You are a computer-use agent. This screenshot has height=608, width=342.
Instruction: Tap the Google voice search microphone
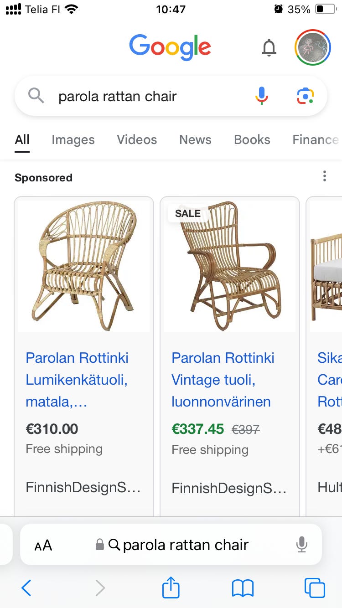(261, 96)
